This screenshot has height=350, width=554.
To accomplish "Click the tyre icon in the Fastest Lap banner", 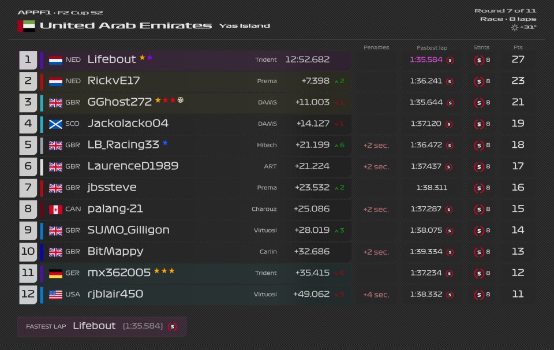I will coord(173,327).
